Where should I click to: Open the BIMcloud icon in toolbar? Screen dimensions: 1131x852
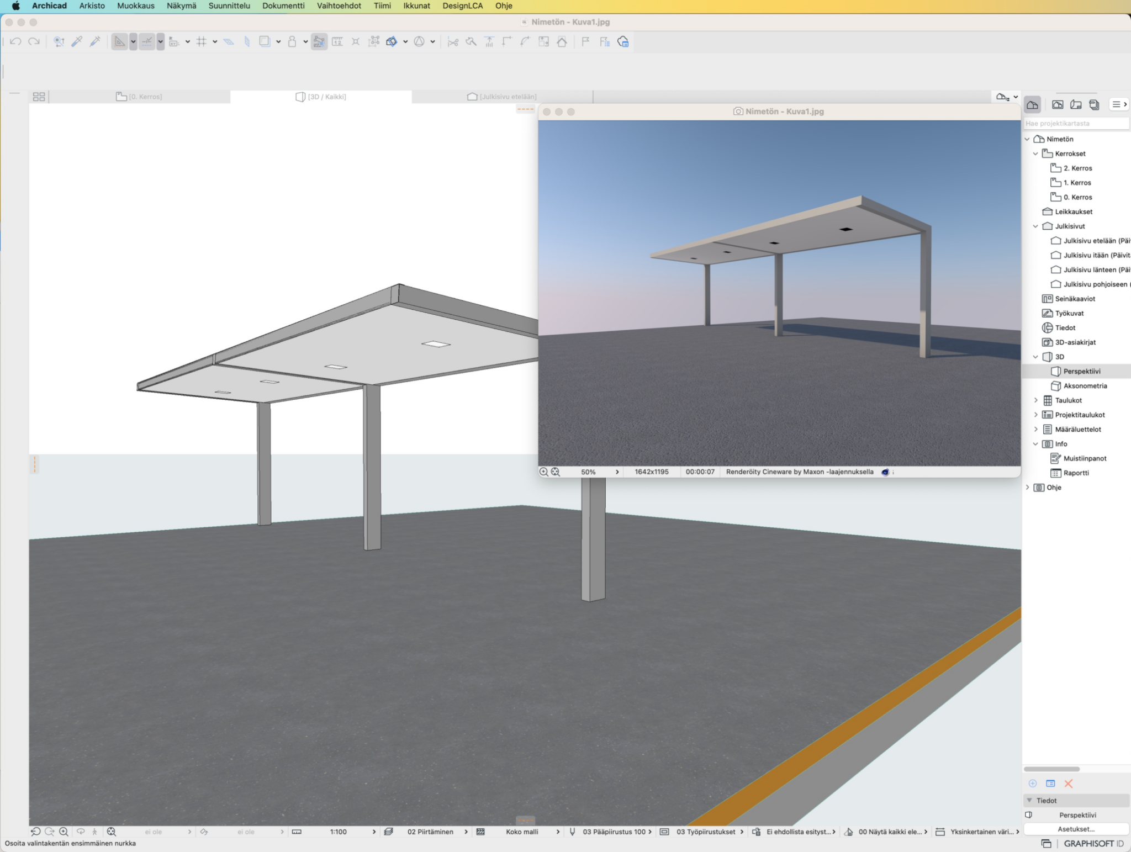point(623,41)
